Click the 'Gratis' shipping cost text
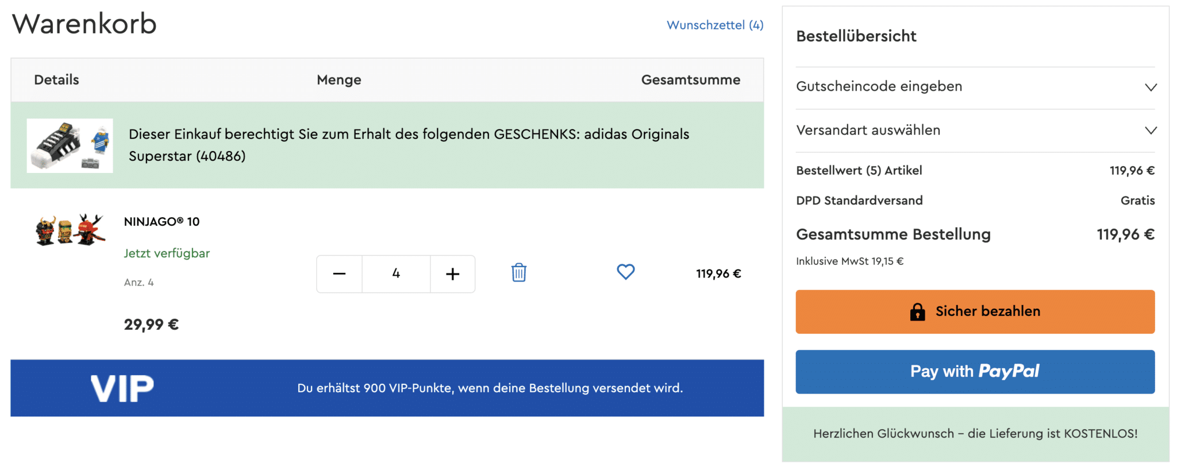The height and width of the screenshot is (471, 1177). pyautogui.click(x=1137, y=200)
